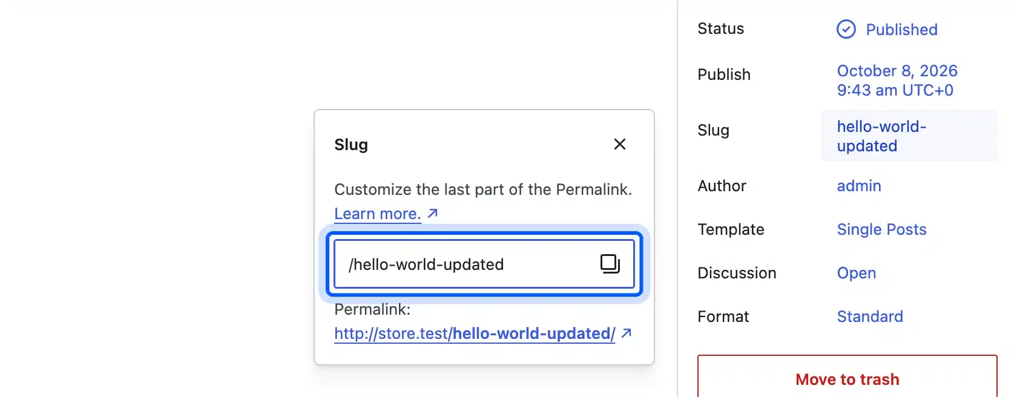Click Move to trash

click(x=847, y=379)
